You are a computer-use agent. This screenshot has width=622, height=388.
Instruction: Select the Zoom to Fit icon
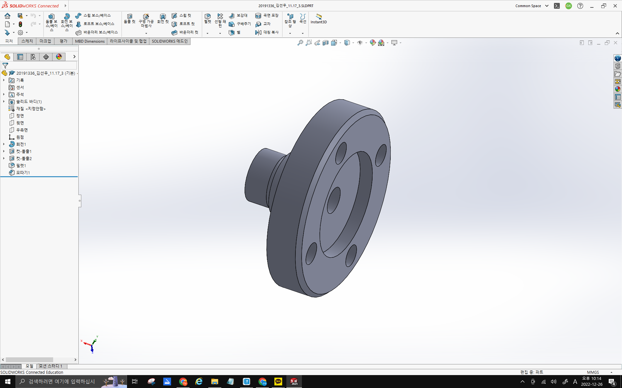[x=300, y=42]
